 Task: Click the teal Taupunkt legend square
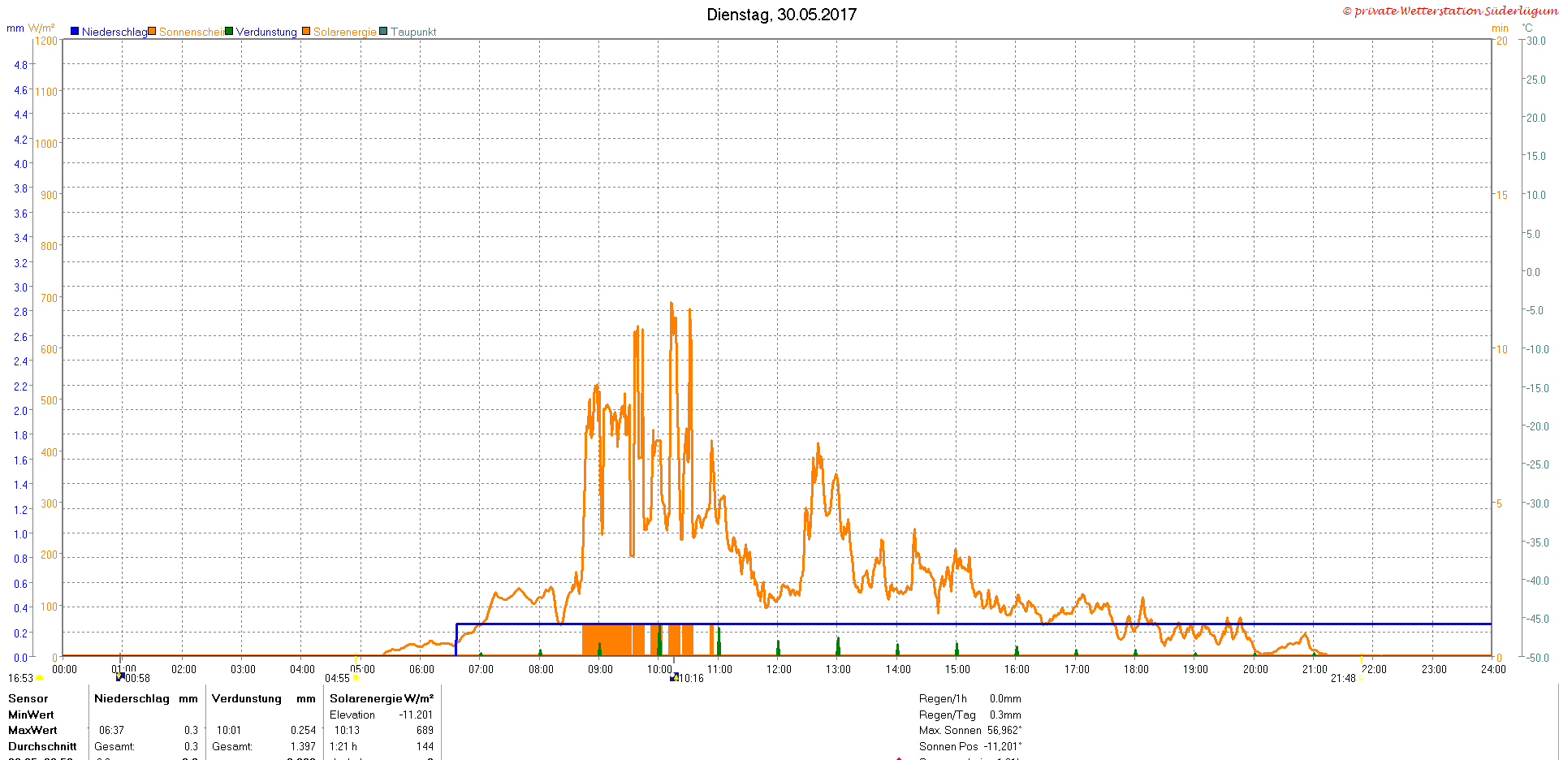[383, 32]
